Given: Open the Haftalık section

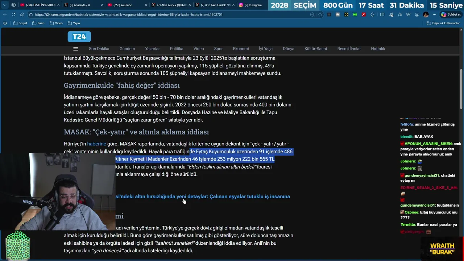Looking at the screenshot, I should [378, 49].
